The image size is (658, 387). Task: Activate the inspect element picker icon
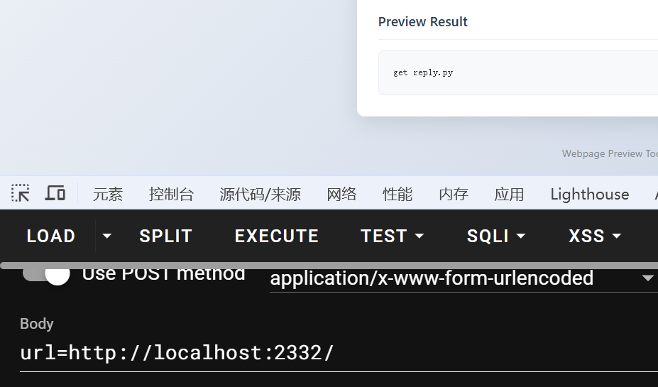click(x=21, y=193)
